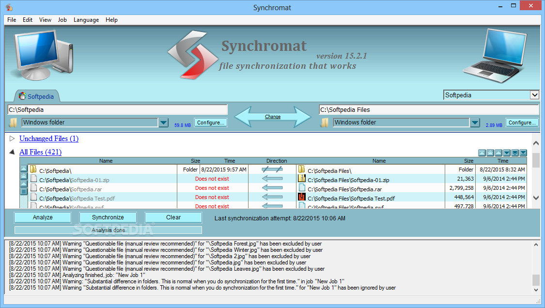Click the file list scrollbar up arrow
This screenshot has height=308, width=545.
[x=536, y=143]
